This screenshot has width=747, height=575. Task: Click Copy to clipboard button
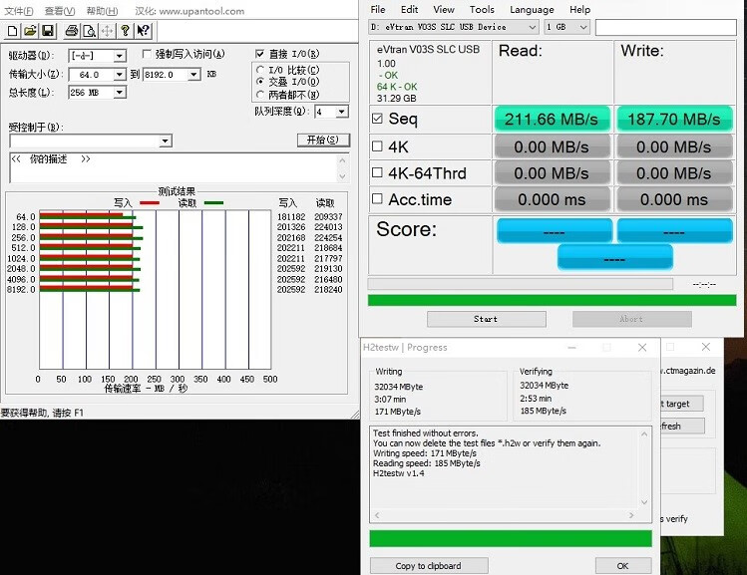[428, 566]
